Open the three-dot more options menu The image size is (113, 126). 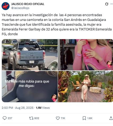pyautogui.click(x=112, y=4)
